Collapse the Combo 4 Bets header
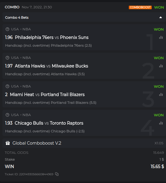The image size is (166, 183). pos(84,18)
